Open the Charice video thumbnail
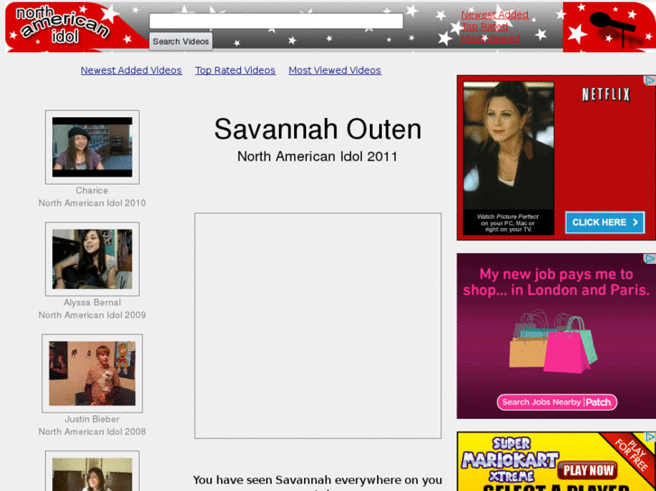This screenshot has width=656, height=491. (x=92, y=147)
